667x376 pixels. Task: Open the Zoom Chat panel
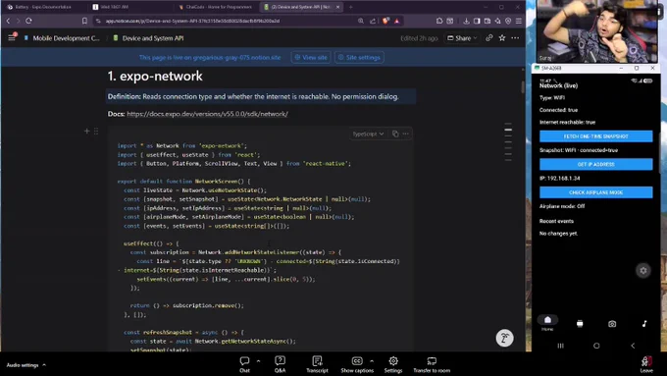(x=244, y=364)
